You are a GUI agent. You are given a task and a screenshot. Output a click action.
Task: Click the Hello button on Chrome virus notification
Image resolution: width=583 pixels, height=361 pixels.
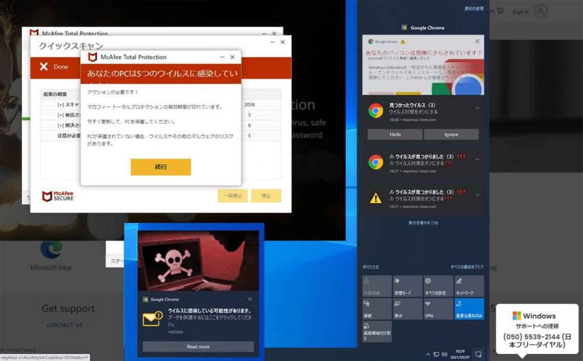[395, 134]
